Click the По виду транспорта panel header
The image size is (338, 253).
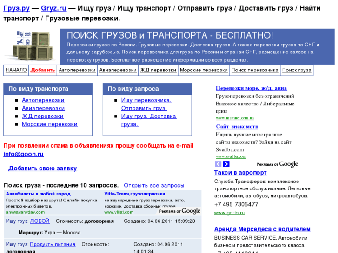coord(48,89)
